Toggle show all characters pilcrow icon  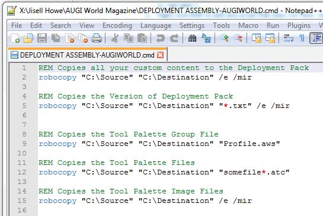pyautogui.click(x=302, y=38)
